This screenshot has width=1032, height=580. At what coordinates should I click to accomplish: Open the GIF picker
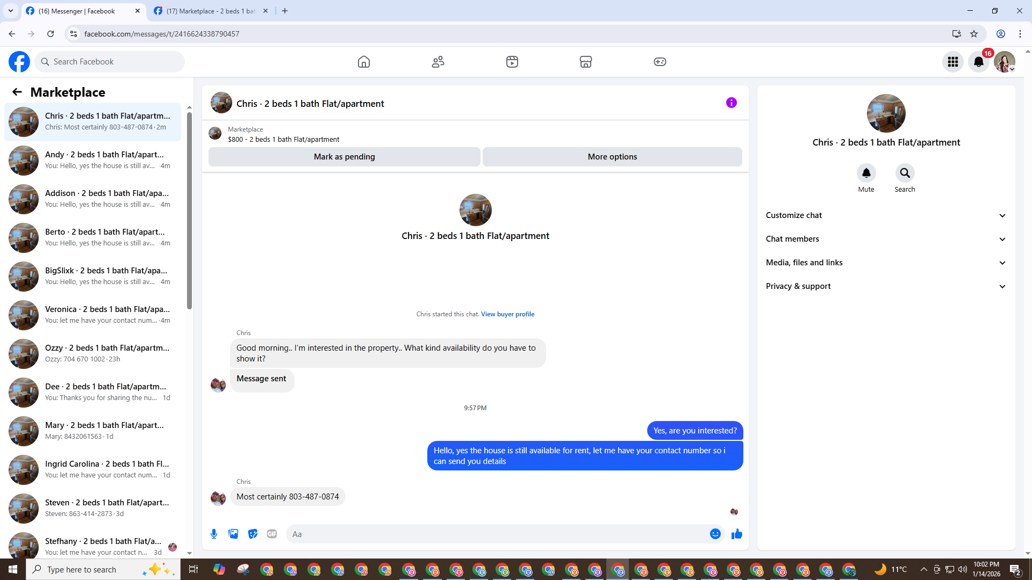(272, 534)
